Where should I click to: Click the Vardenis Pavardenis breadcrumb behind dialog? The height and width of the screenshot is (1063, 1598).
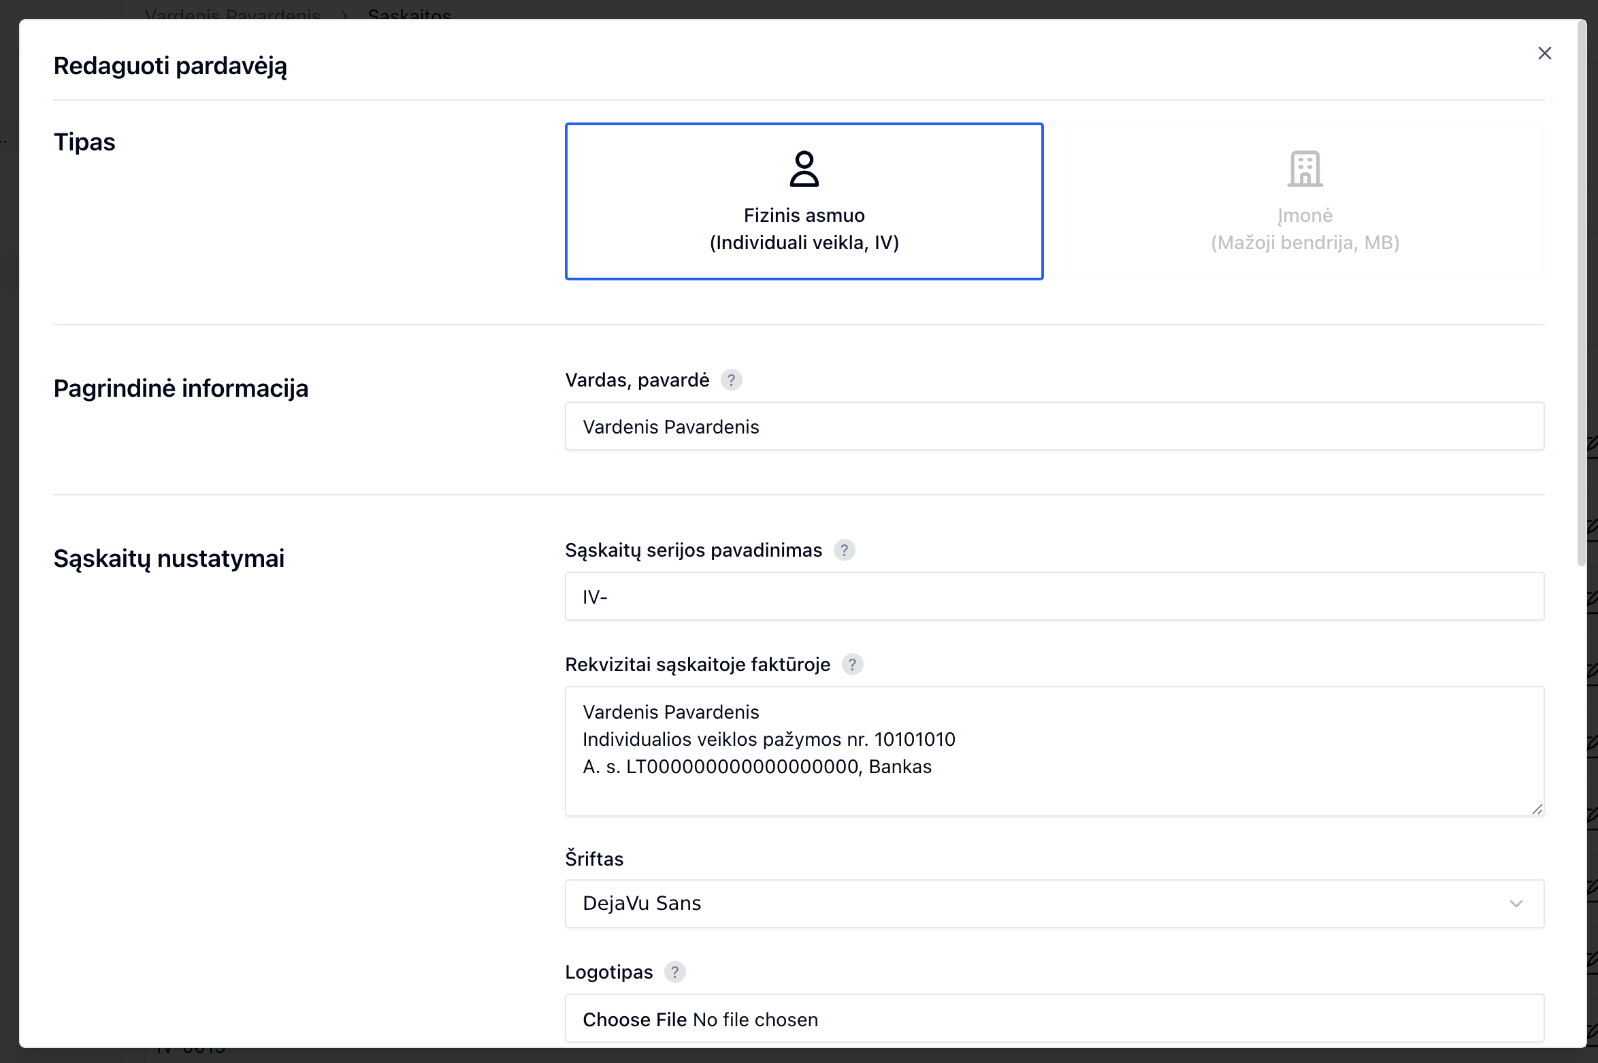tap(232, 14)
